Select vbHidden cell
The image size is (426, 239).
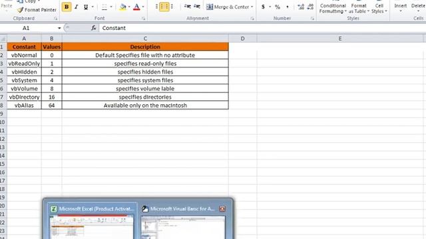(x=24, y=72)
